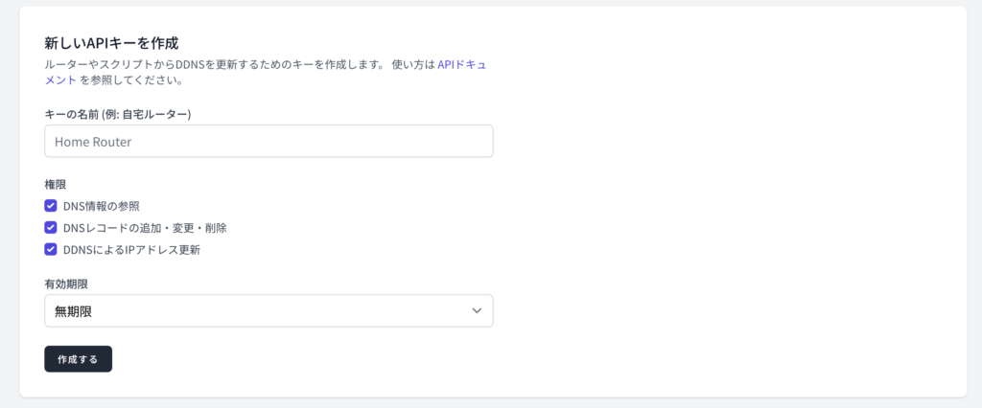Click the DNSレコードの追加・変更・削除 label text
The image size is (982, 408).
point(145,228)
